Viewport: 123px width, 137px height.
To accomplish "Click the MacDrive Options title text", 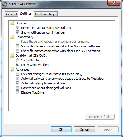I will tap(23, 4).
